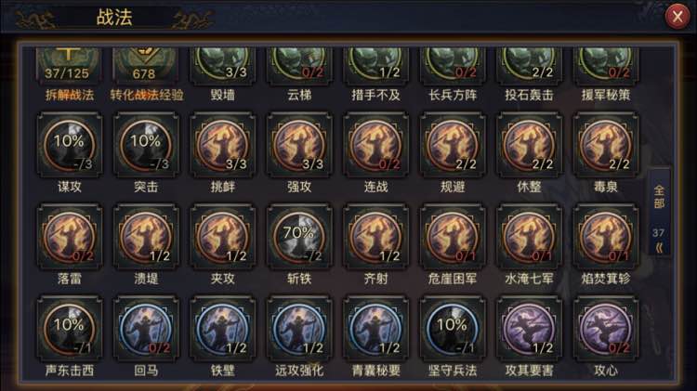697x391 pixels.
Task: Select the 谋攻 tactic icon
Action: click(70, 145)
